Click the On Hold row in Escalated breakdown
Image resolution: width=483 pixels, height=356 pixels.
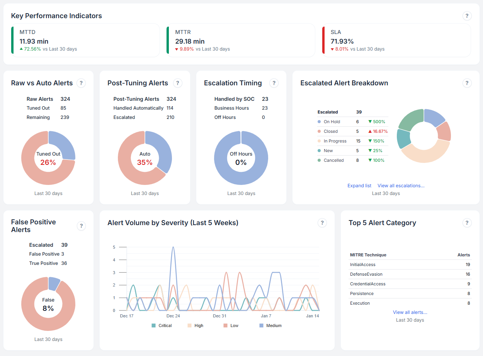point(353,122)
